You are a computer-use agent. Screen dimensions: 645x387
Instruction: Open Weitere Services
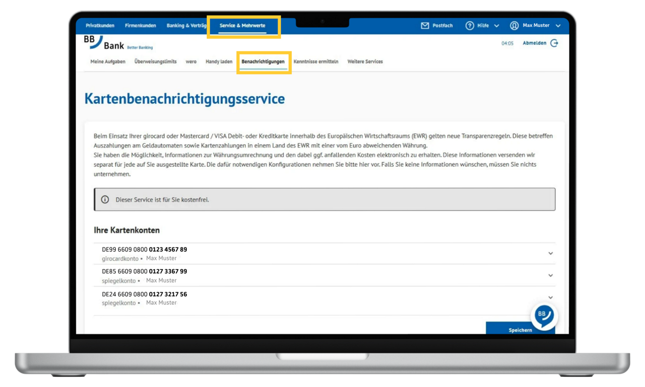[x=365, y=61]
